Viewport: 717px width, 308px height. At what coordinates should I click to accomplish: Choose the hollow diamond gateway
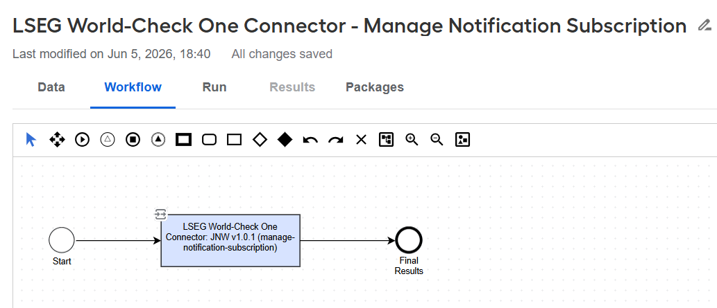[x=260, y=140]
